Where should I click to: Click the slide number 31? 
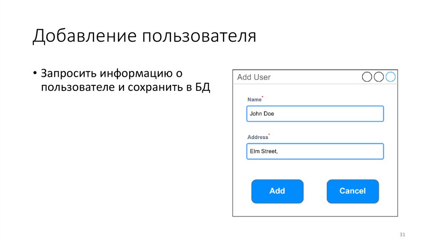402,235
